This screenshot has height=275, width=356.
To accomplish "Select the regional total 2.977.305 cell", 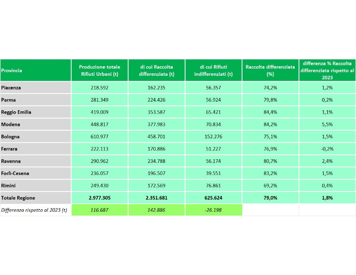I will [99, 198].
